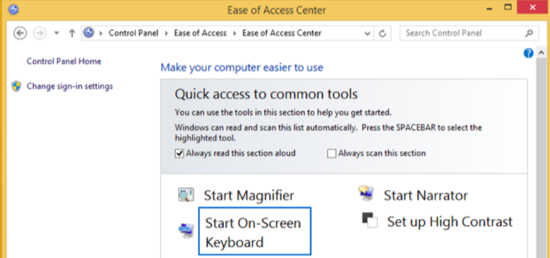Expand the address bar history dropdown
The image size is (550, 258).
pyautogui.click(x=367, y=33)
